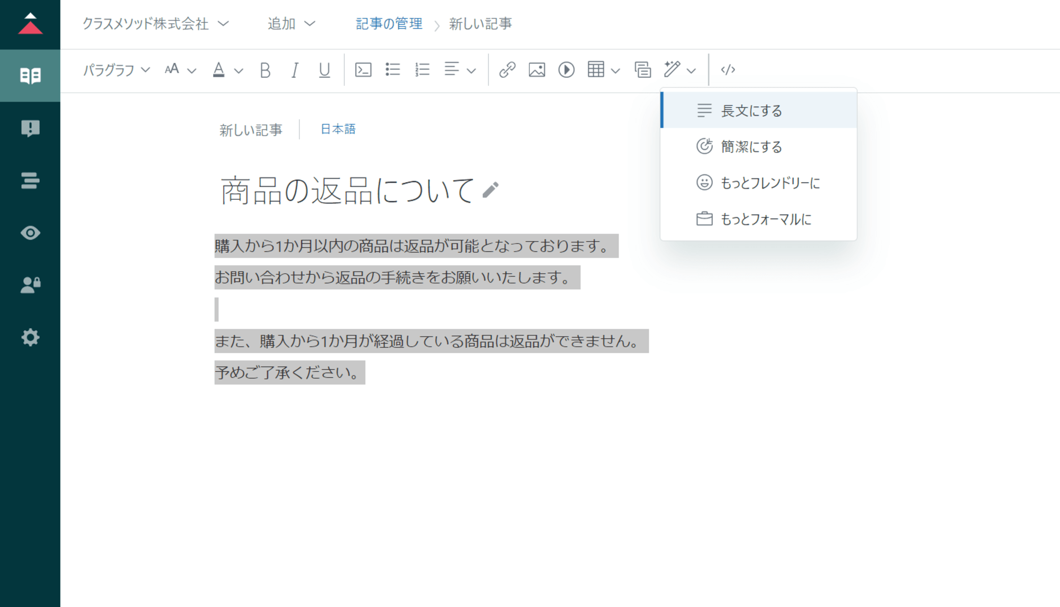Expand the alignment dropdown arrow
The width and height of the screenshot is (1060, 607).
click(471, 70)
